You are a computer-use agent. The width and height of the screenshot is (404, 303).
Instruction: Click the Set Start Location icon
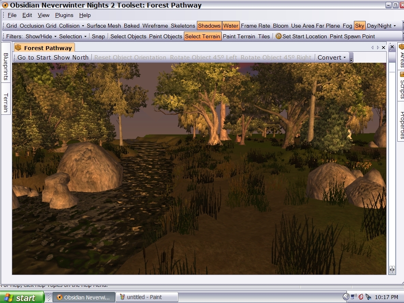pos(279,36)
